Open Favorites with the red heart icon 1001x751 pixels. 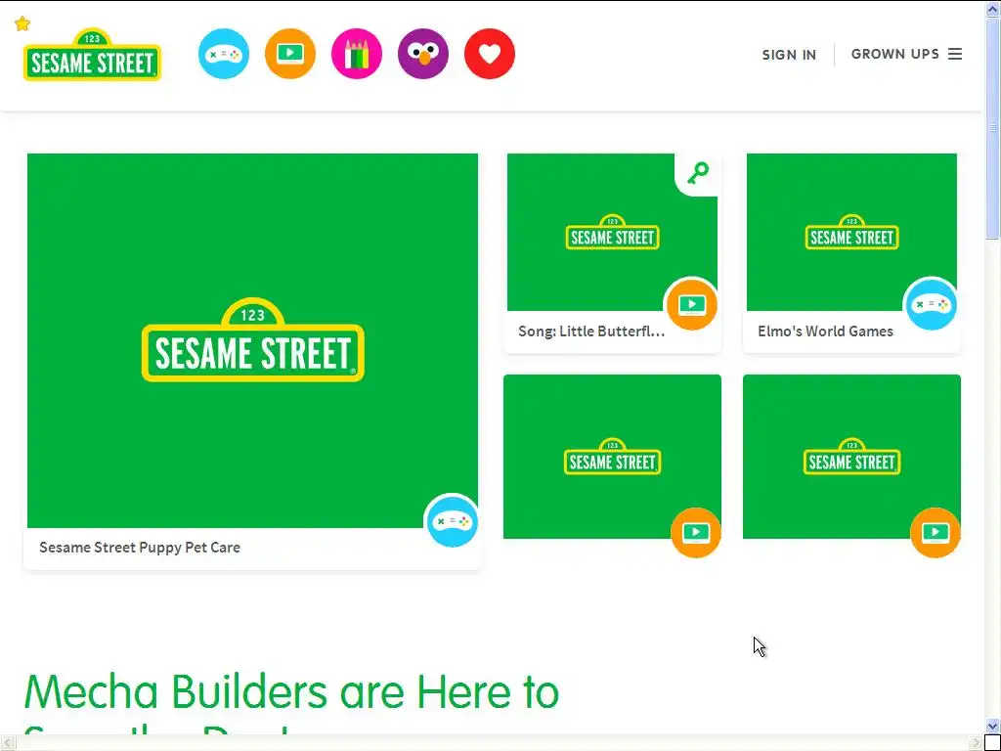click(x=490, y=54)
